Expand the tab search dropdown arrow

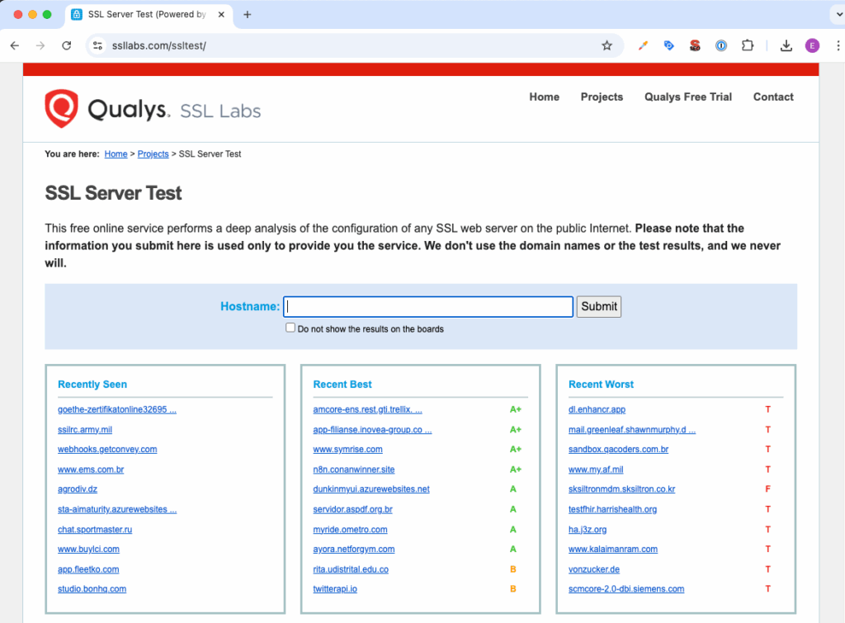tap(838, 15)
